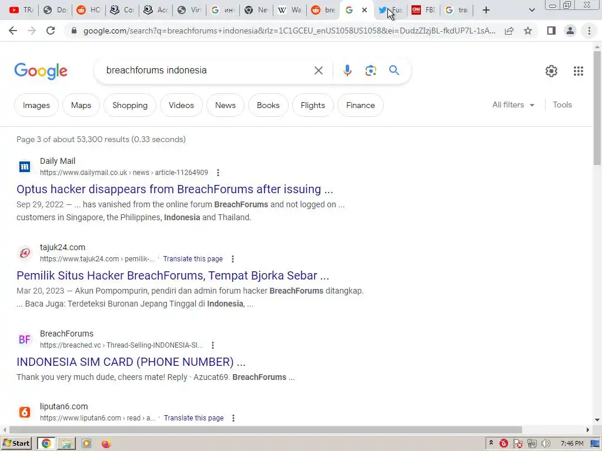Switch to the YouTube tab
The height and width of the screenshot is (451, 602).
21,11
